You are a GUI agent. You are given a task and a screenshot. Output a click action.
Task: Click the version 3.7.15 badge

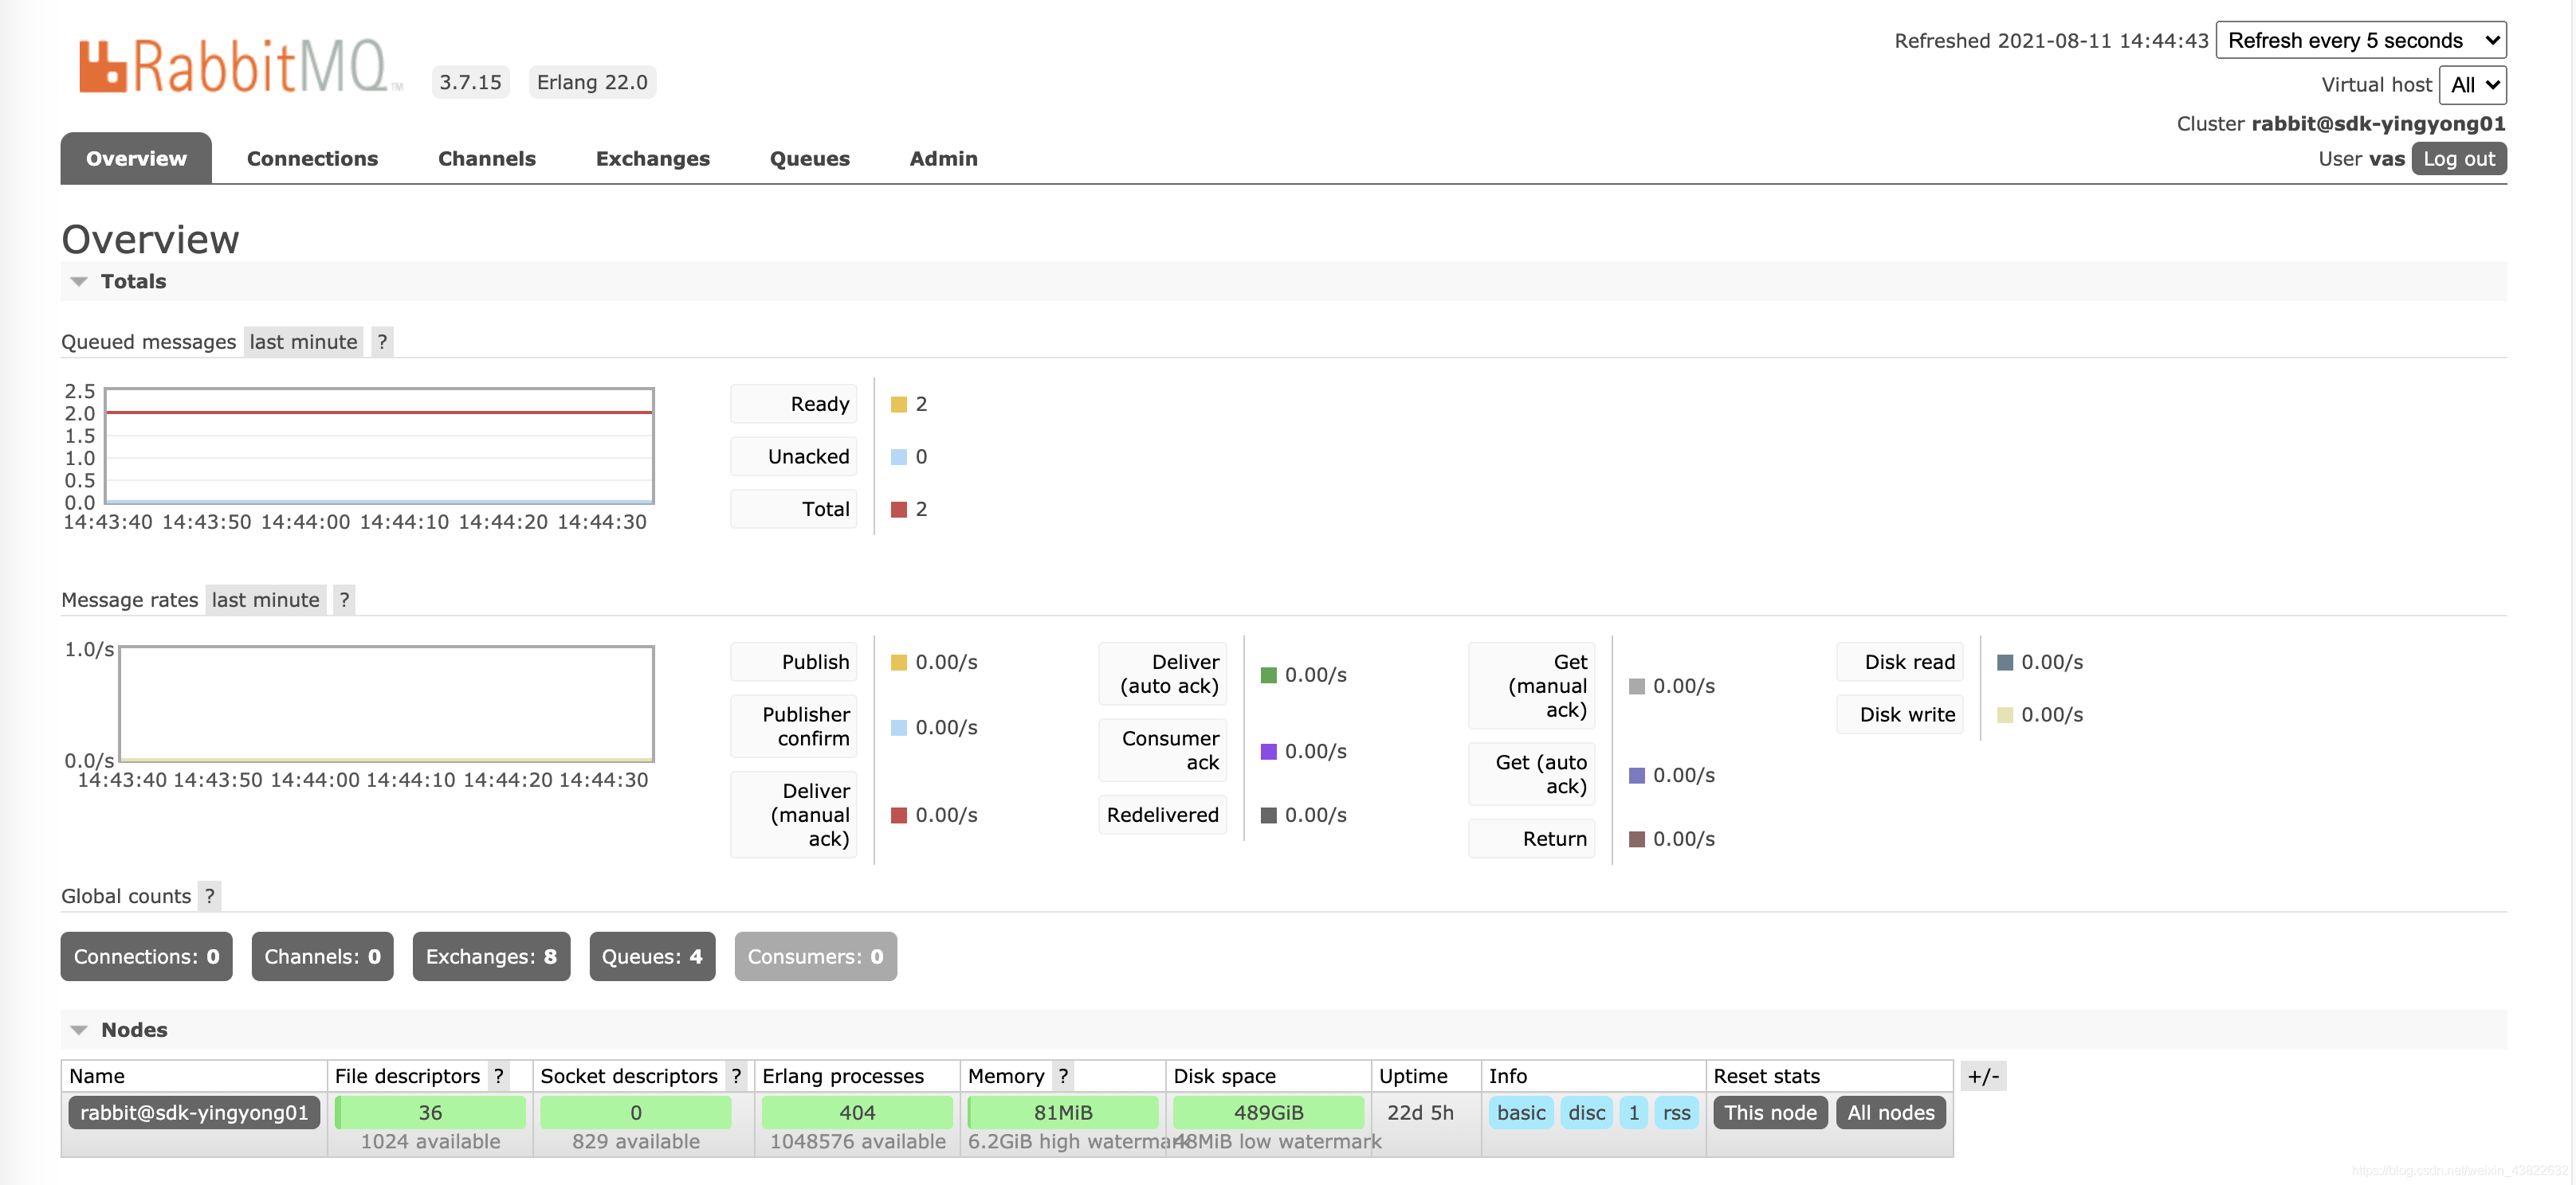[470, 82]
